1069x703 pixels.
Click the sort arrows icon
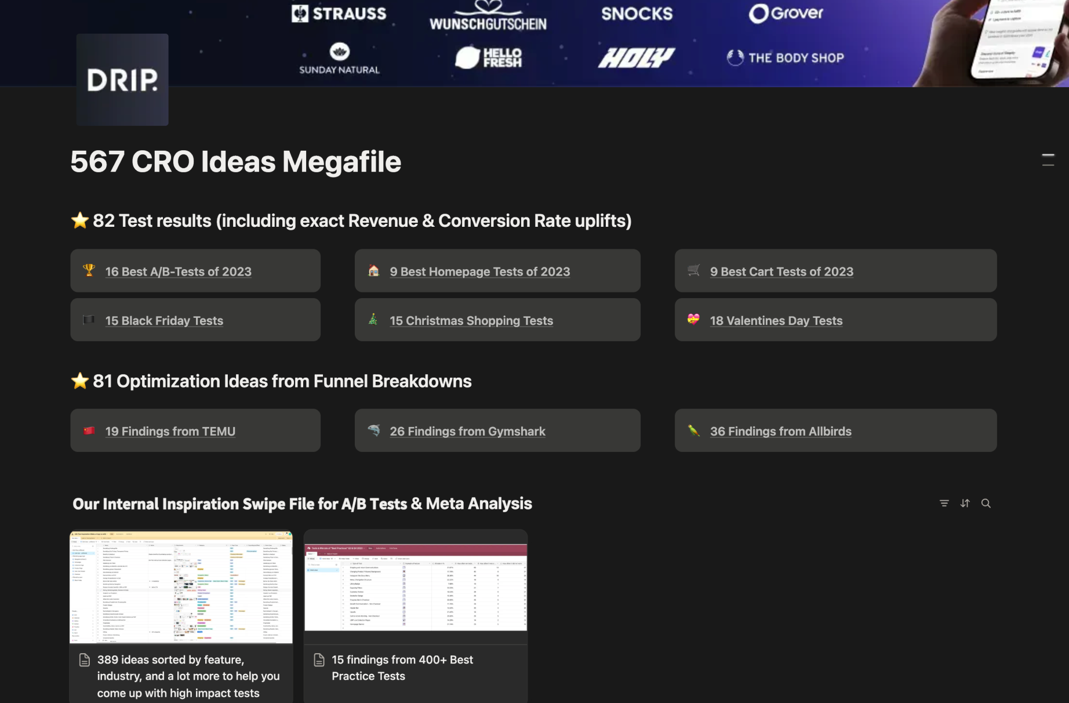[965, 503]
